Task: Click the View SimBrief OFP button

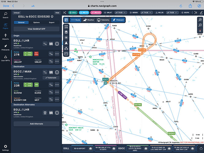Action: point(36,29)
